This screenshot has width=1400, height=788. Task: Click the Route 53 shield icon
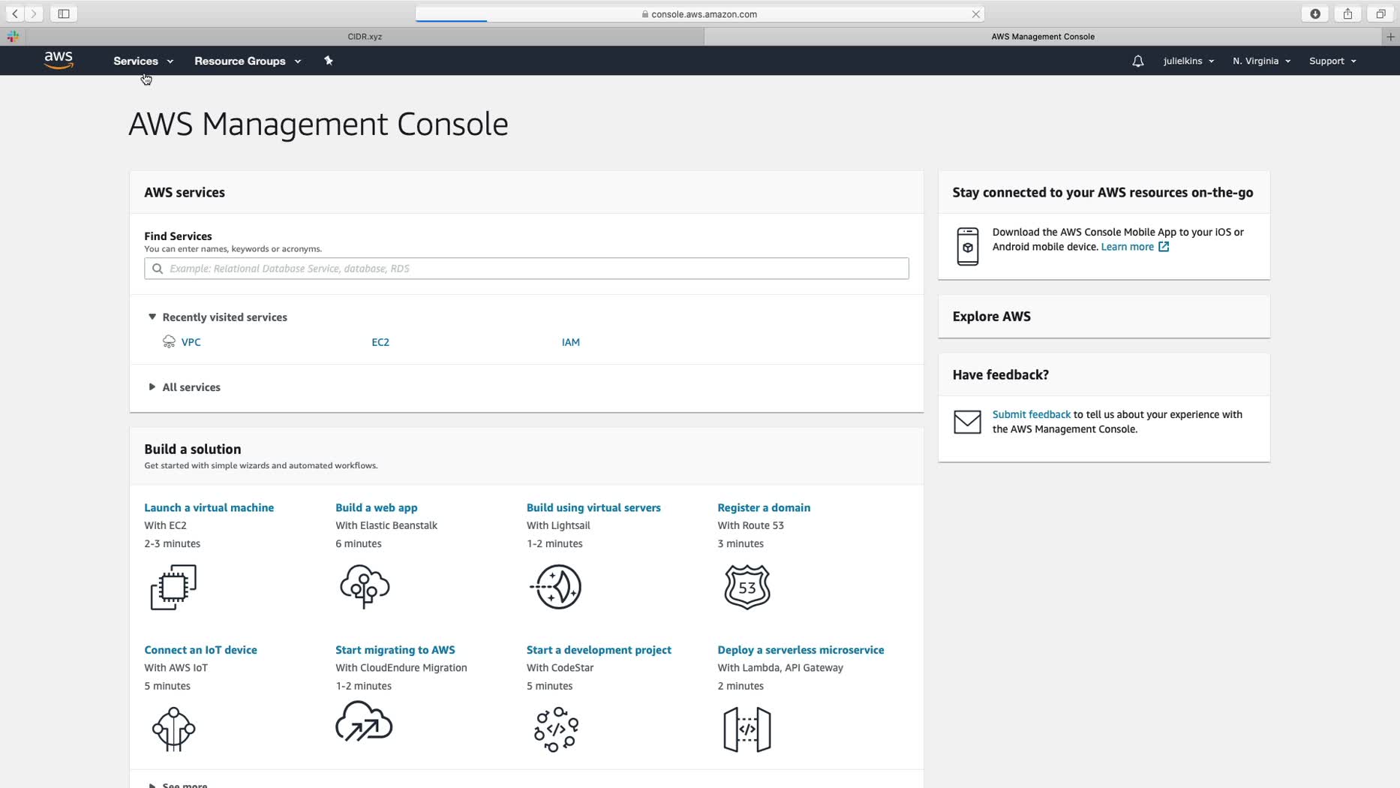747,587
